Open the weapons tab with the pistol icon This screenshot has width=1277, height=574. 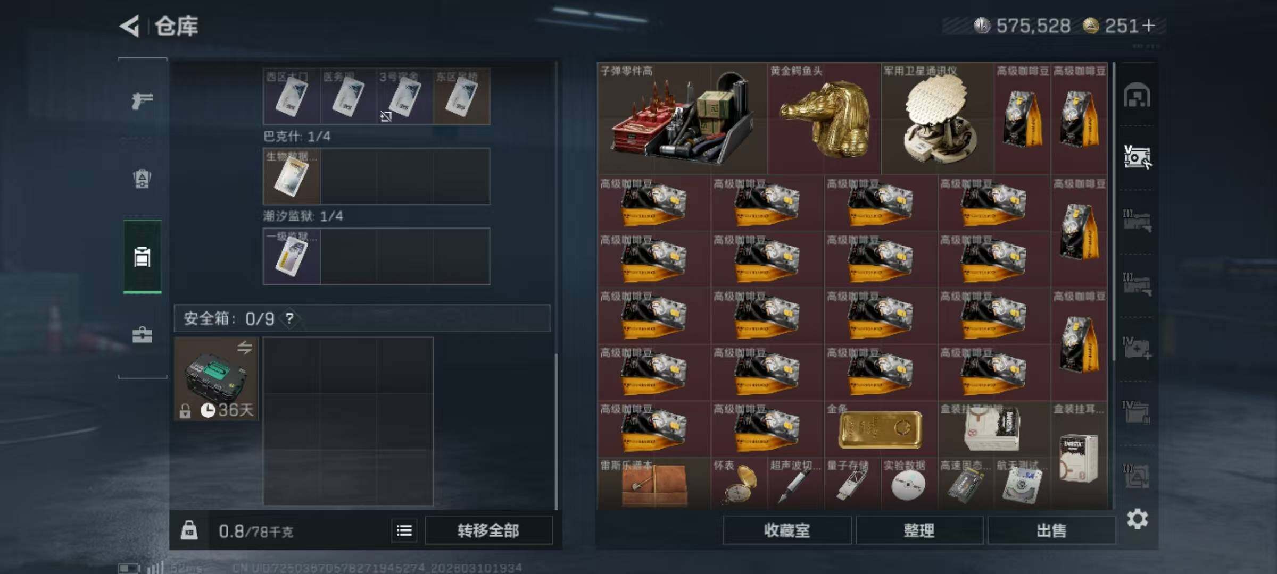click(x=142, y=100)
